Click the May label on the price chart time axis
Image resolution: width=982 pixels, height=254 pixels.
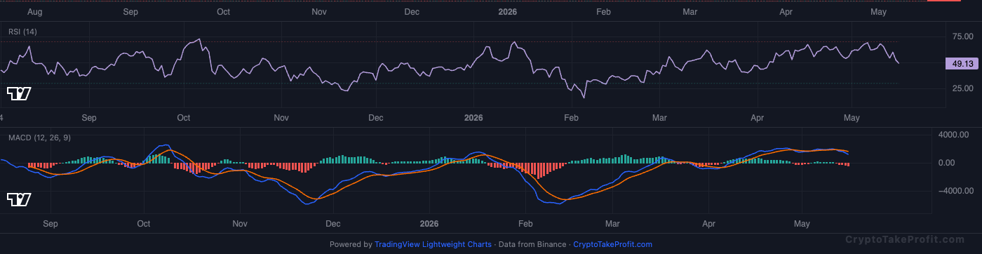[x=878, y=12]
